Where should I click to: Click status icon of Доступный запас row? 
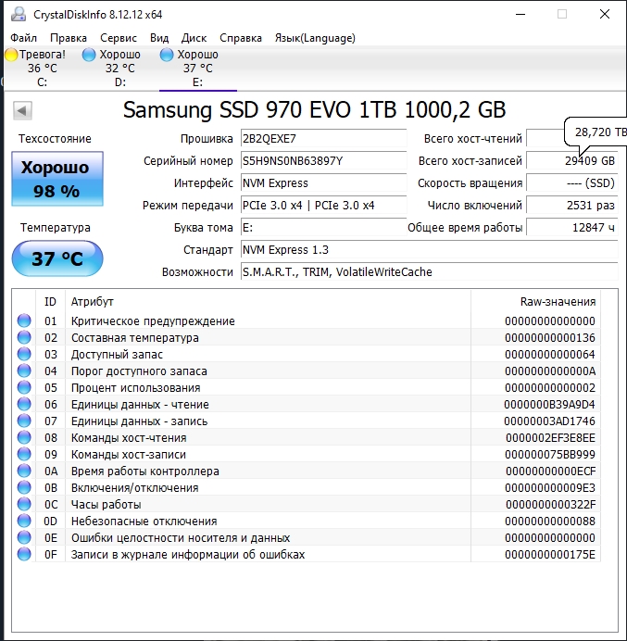pyautogui.click(x=24, y=355)
